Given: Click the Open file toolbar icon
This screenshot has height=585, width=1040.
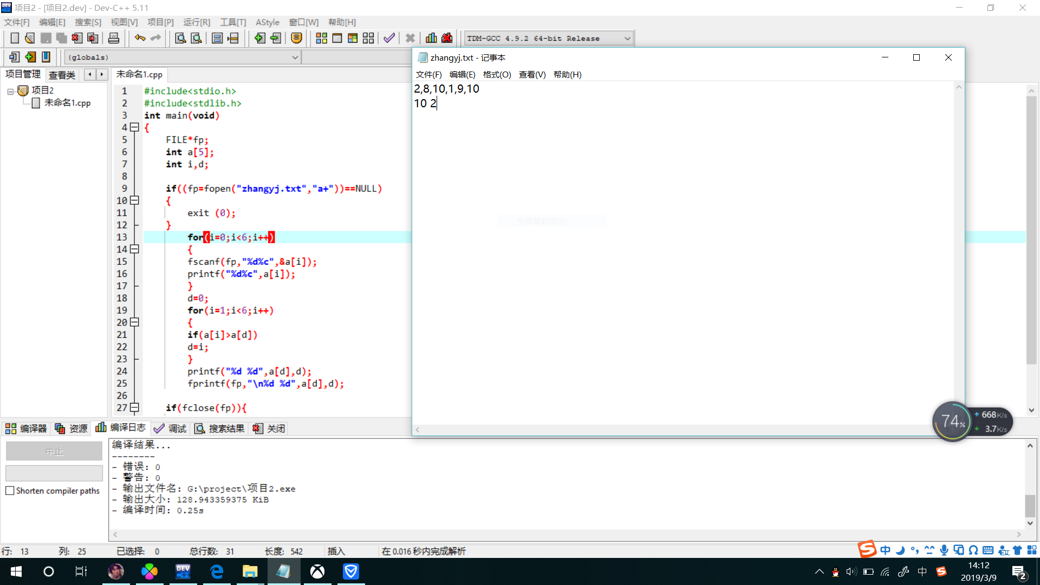Looking at the screenshot, I should pos(30,38).
